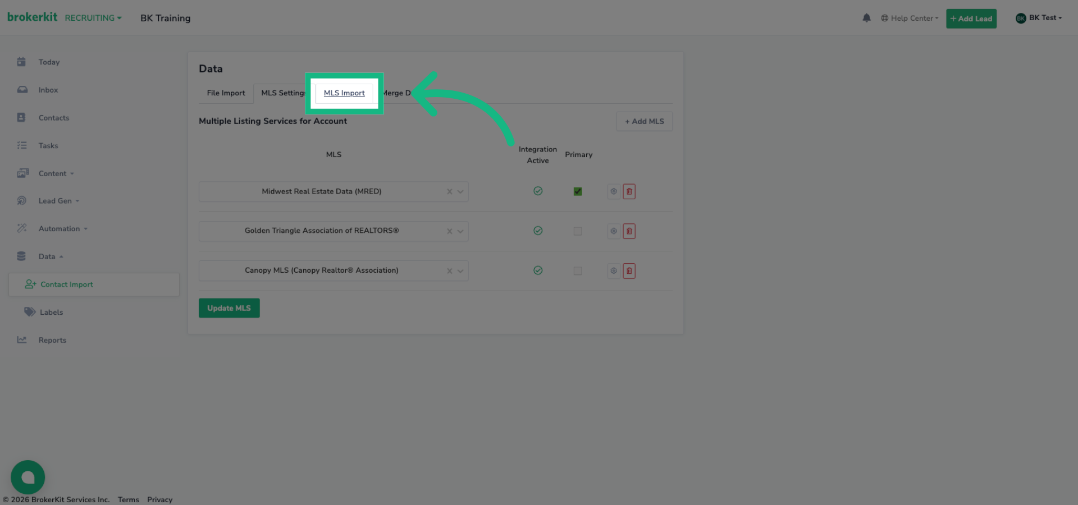The height and width of the screenshot is (505, 1078).
Task: Open the Privacy link in footer
Action: [159, 499]
